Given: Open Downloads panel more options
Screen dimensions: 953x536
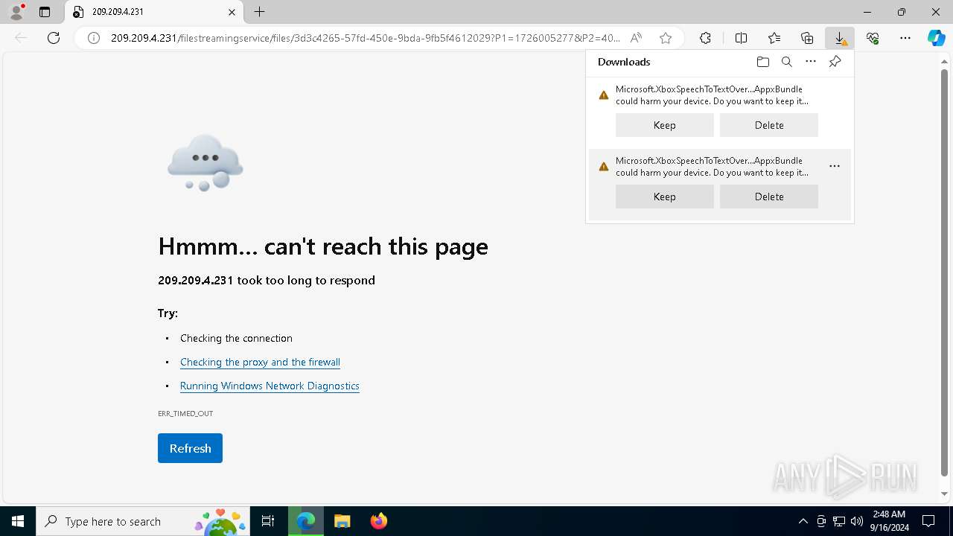Looking at the screenshot, I should (811, 62).
